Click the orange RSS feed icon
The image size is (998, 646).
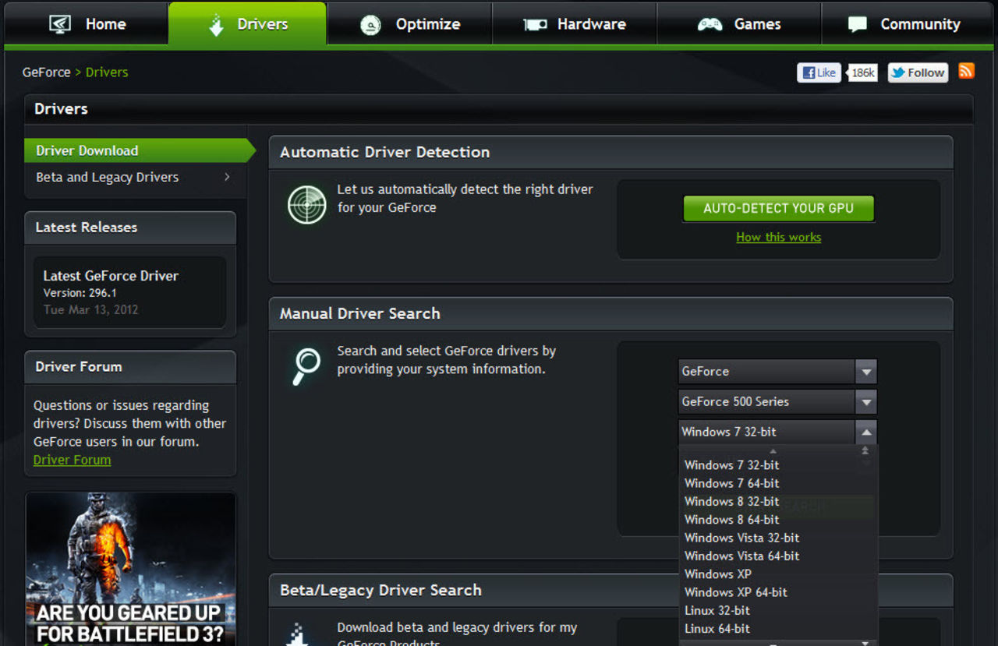coord(966,72)
